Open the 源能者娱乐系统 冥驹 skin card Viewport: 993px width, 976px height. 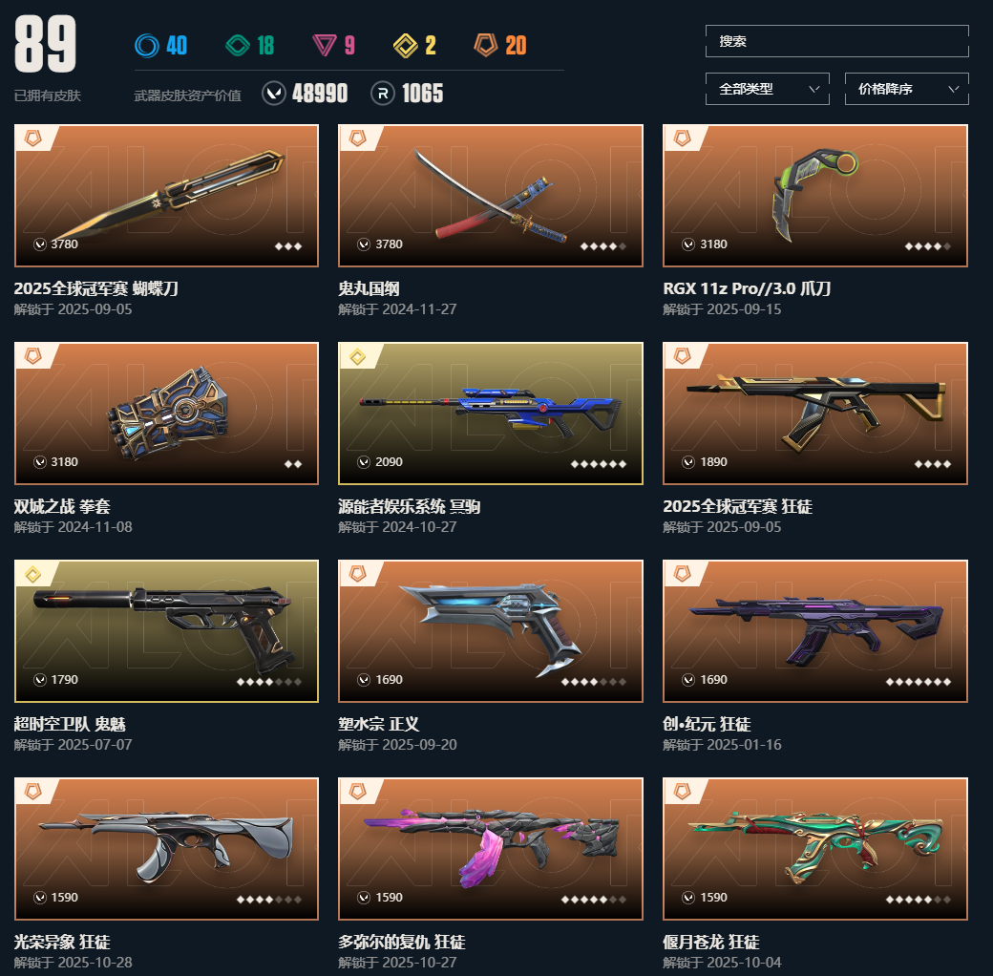pyautogui.click(x=491, y=414)
